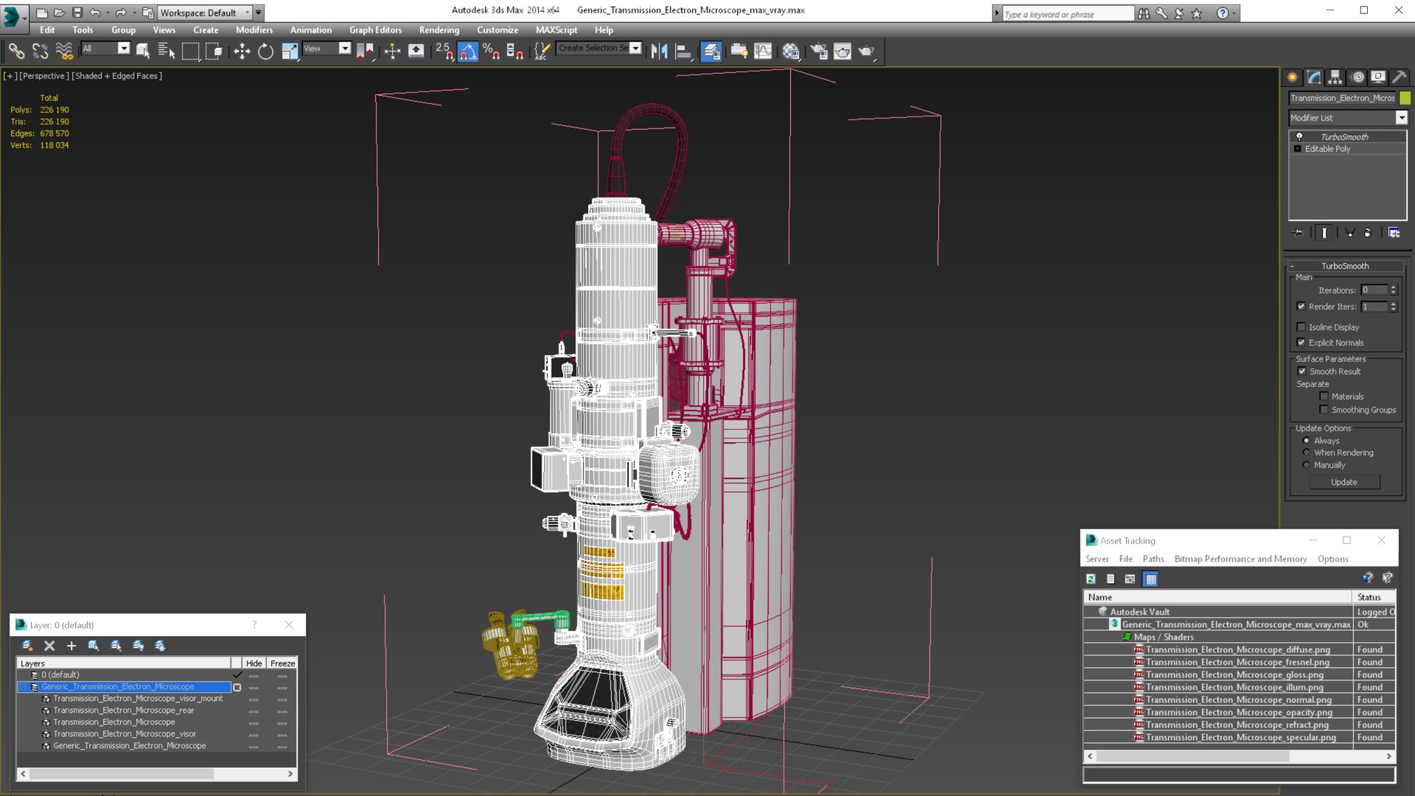This screenshot has width=1415, height=796.
Task: Select the Rotate transform tool
Action: 265,51
